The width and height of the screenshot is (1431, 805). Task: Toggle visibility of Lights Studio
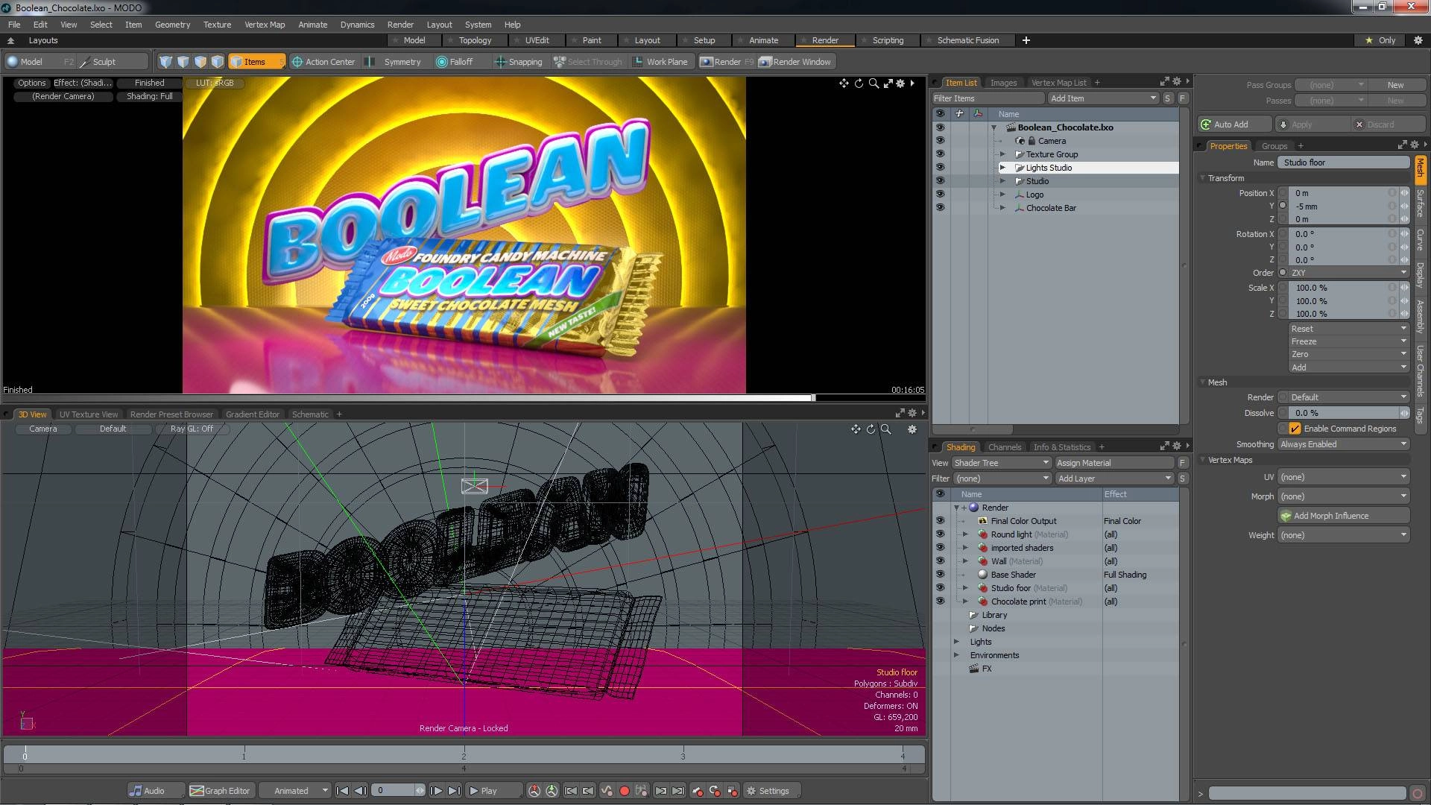pos(940,168)
